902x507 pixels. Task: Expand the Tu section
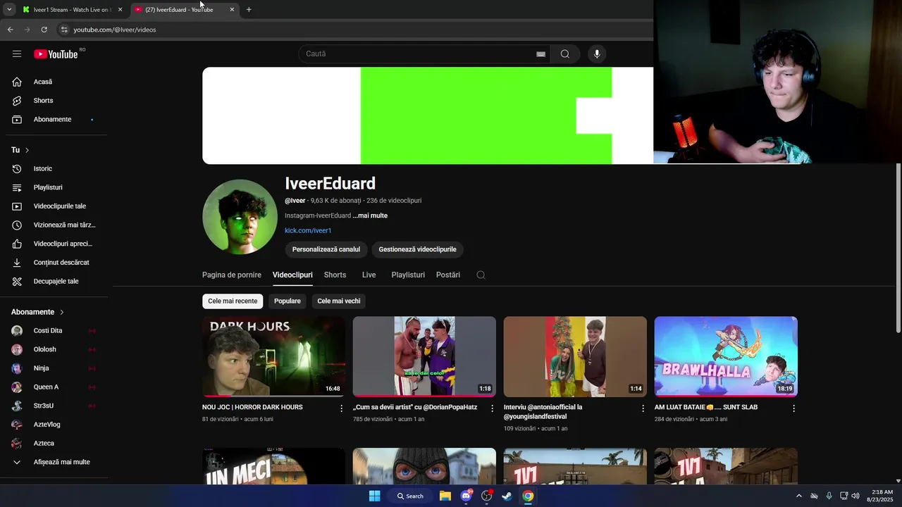tap(20, 150)
